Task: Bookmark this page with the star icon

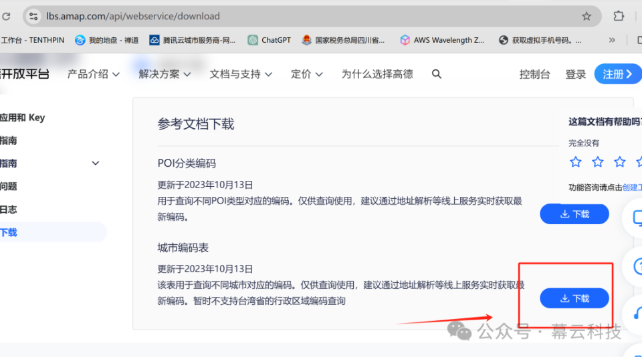Action: (586, 16)
